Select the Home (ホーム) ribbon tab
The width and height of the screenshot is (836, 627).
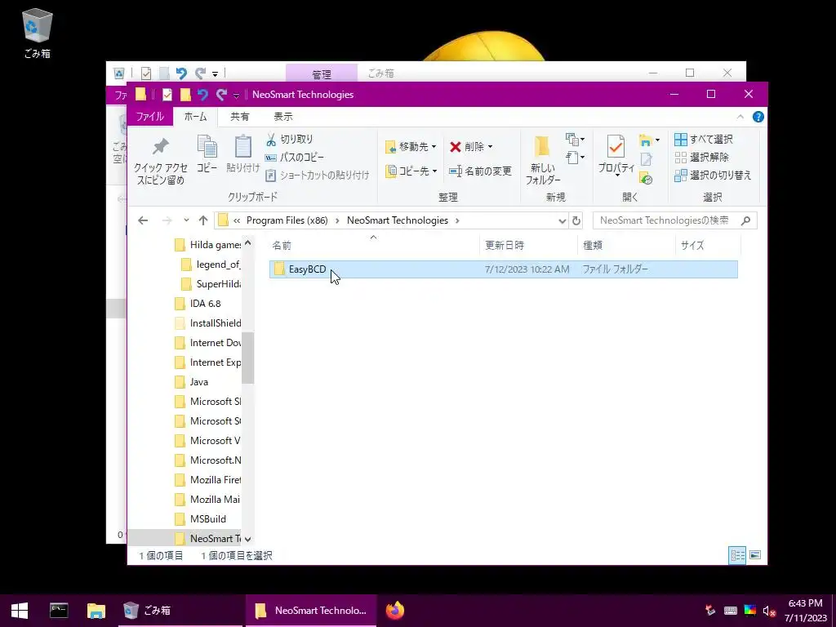196,116
